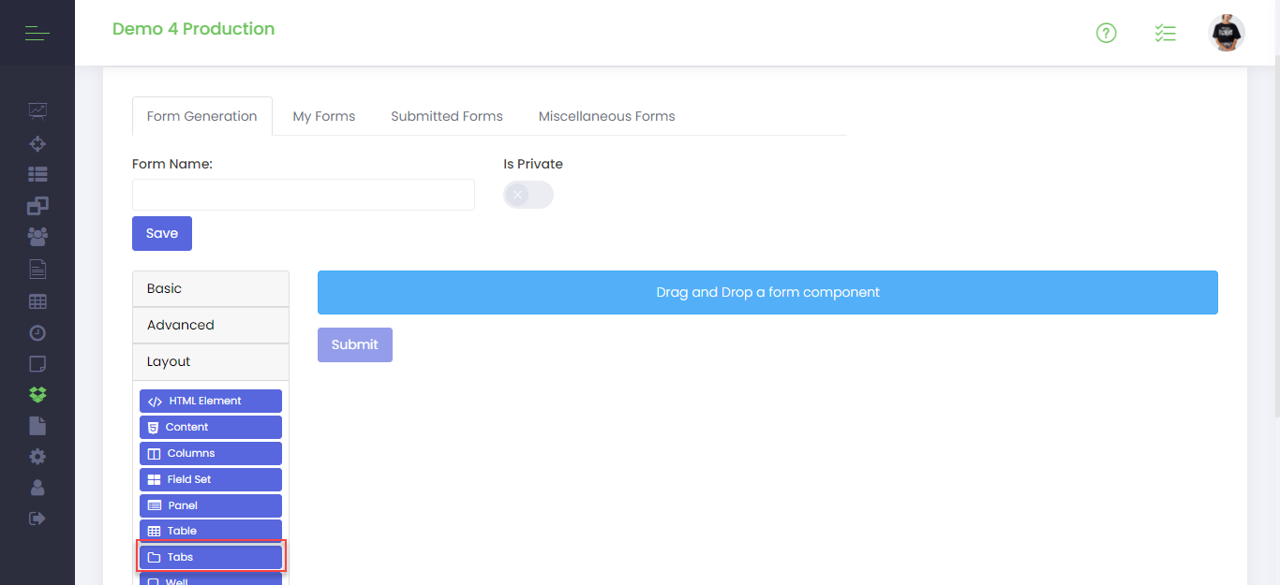Click the Save button
This screenshot has height=585, width=1280.
click(x=162, y=234)
